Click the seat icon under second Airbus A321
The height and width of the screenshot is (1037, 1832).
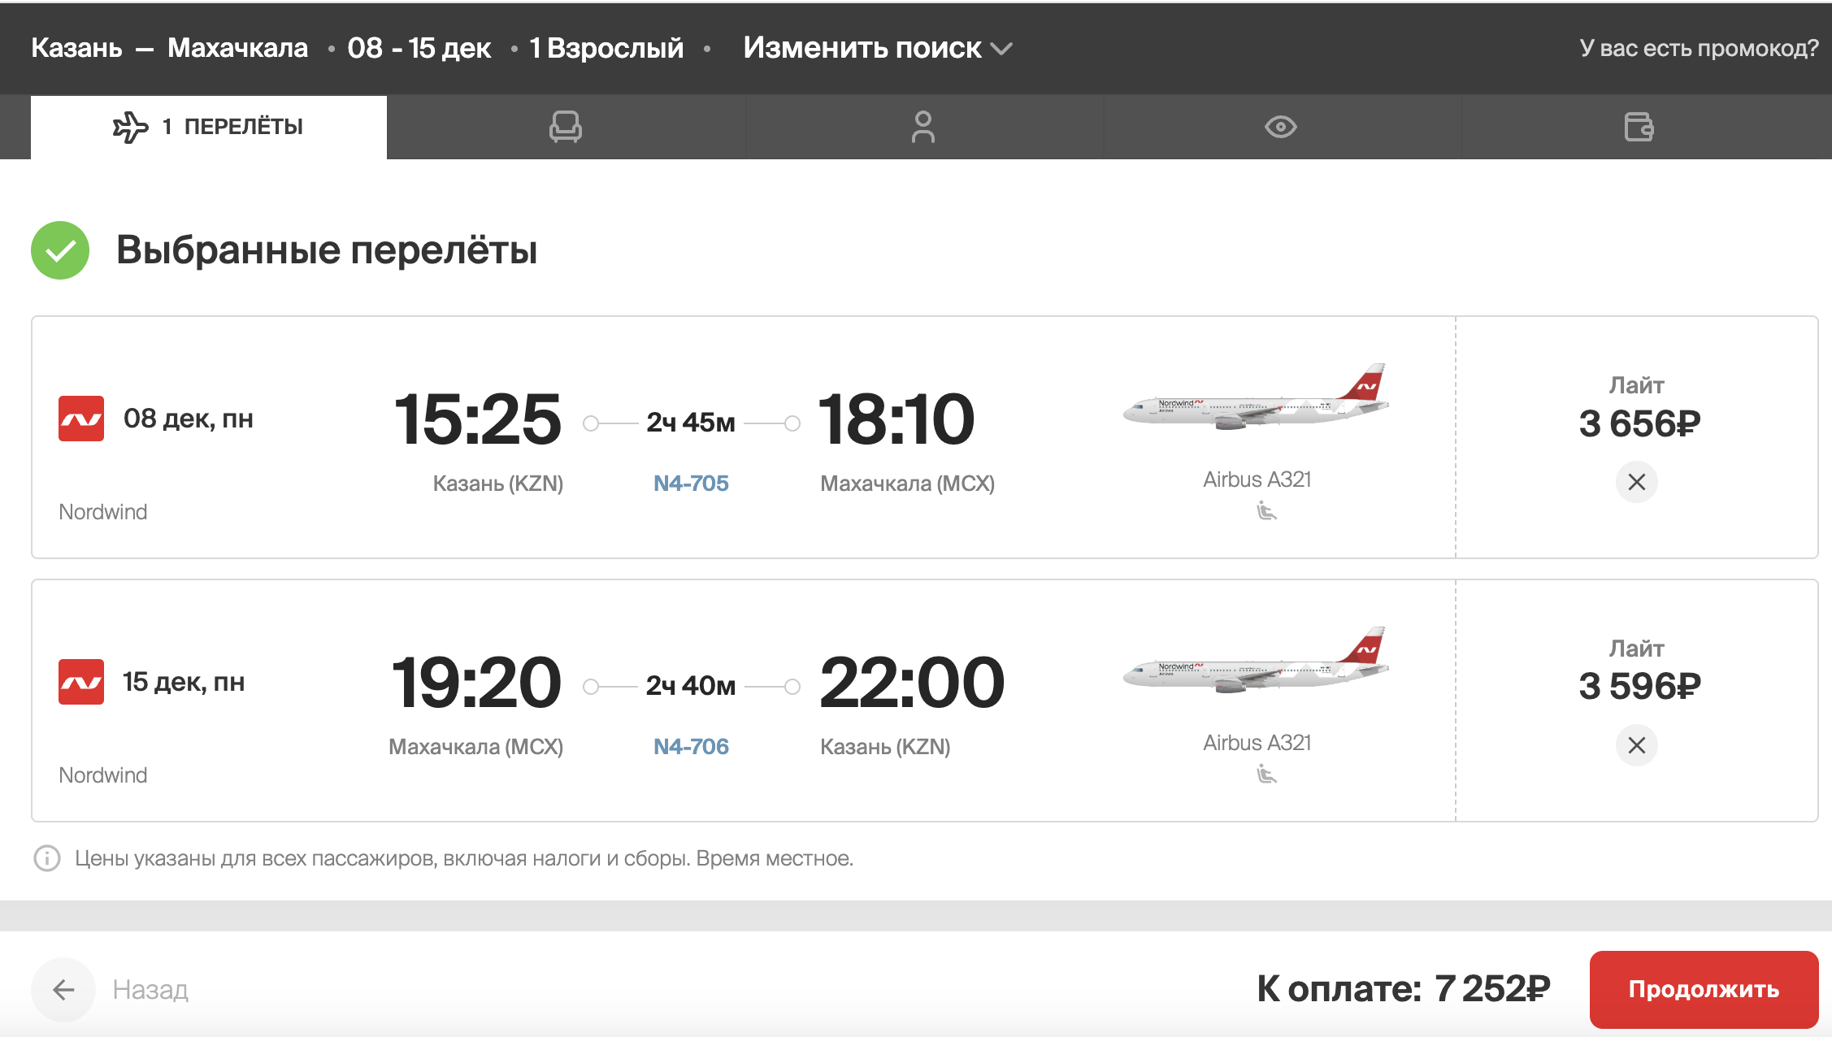click(1266, 774)
